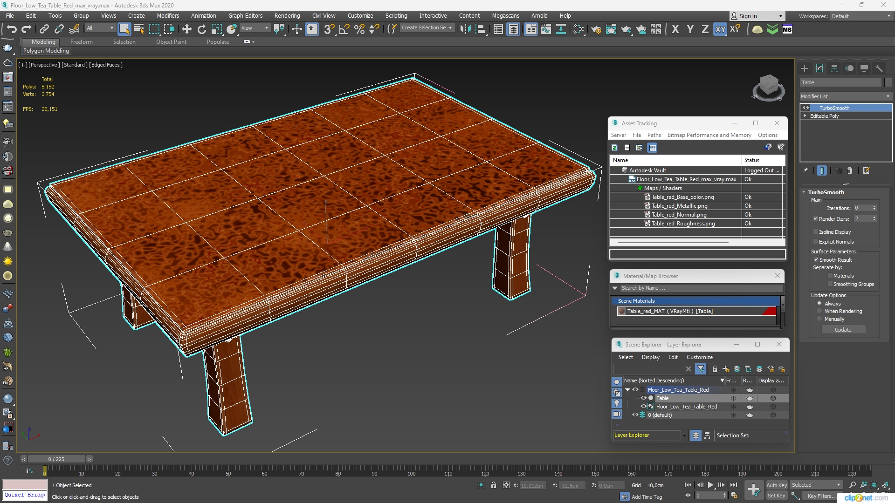
Task: Click the Refresh icon in Asset Tracking
Action: tap(615, 148)
